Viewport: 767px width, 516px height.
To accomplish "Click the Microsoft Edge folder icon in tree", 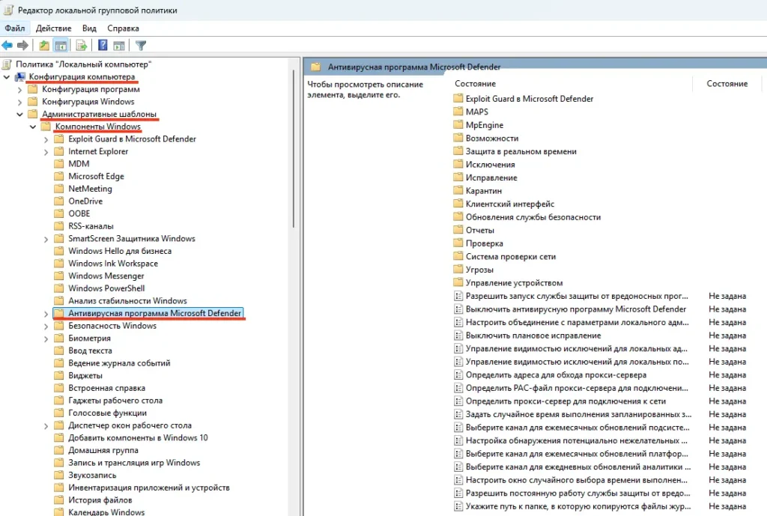I will pos(58,176).
